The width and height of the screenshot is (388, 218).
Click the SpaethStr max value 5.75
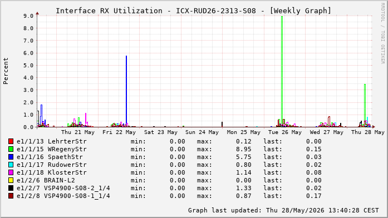(243, 157)
